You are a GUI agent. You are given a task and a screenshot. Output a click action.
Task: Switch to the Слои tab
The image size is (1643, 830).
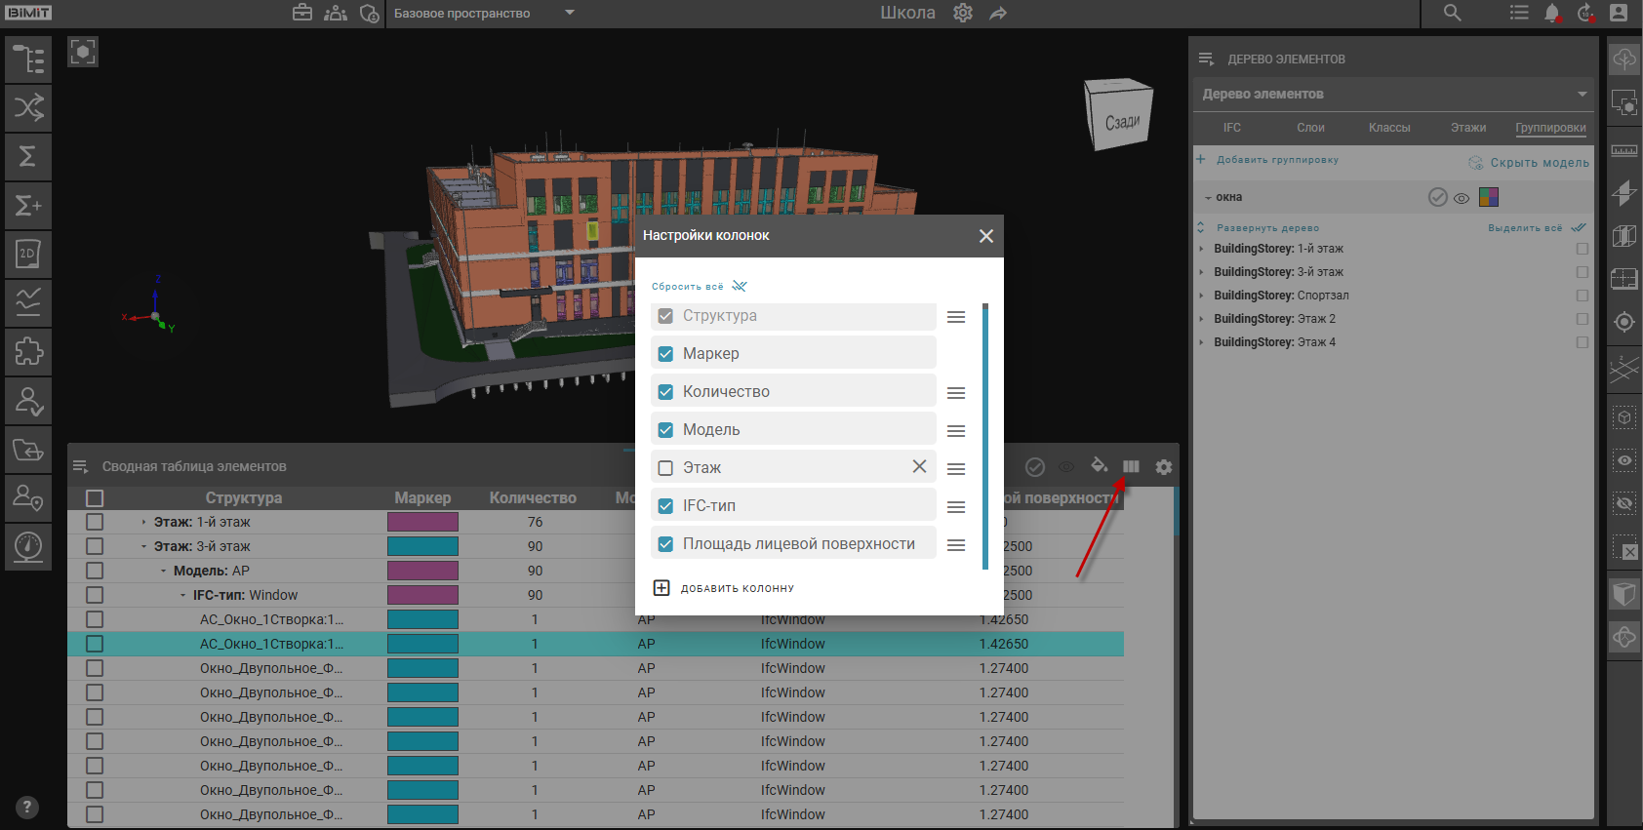pos(1310,128)
